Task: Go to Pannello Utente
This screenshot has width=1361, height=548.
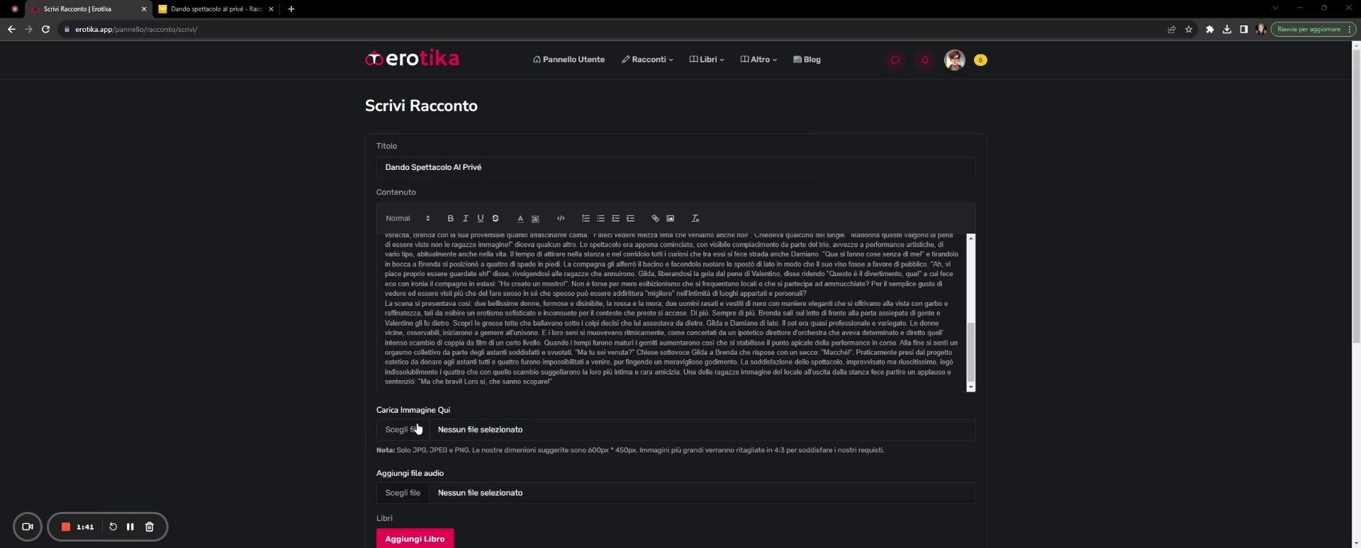Action: [x=569, y=60]
